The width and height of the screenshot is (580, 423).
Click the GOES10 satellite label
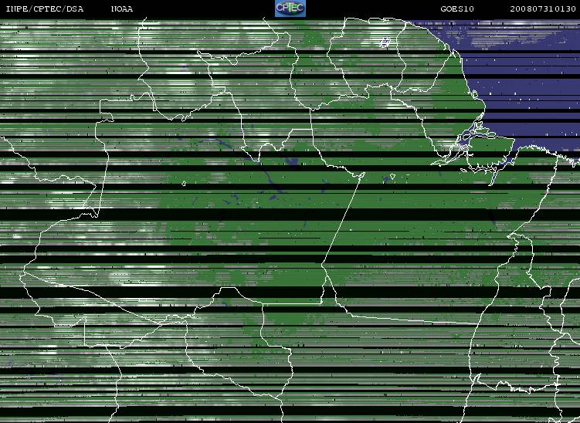(x=457, y=8)
